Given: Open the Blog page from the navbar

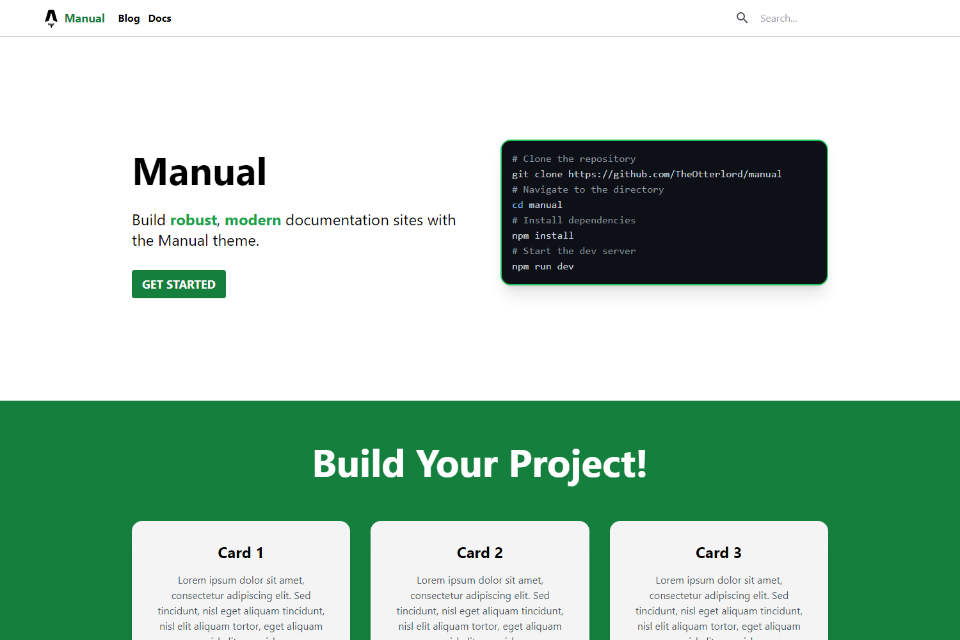Looking at the screenshot, I should coord(129,18).
